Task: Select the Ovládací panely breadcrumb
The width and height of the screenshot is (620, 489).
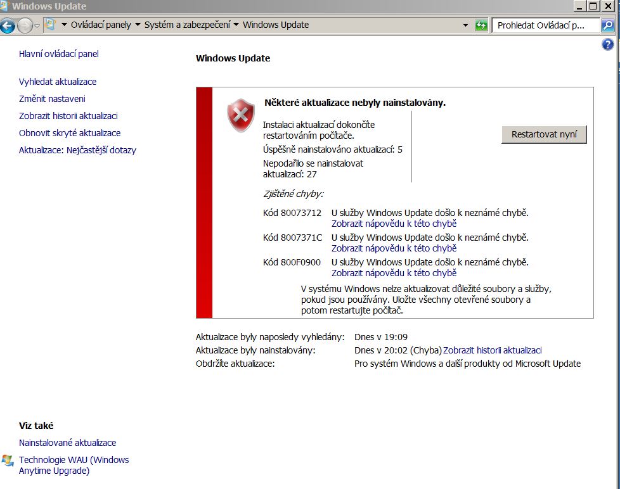Action: click(101, 25)
